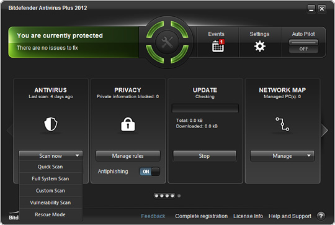
Task: Open Help and Support link
Action: coord(290,216)
